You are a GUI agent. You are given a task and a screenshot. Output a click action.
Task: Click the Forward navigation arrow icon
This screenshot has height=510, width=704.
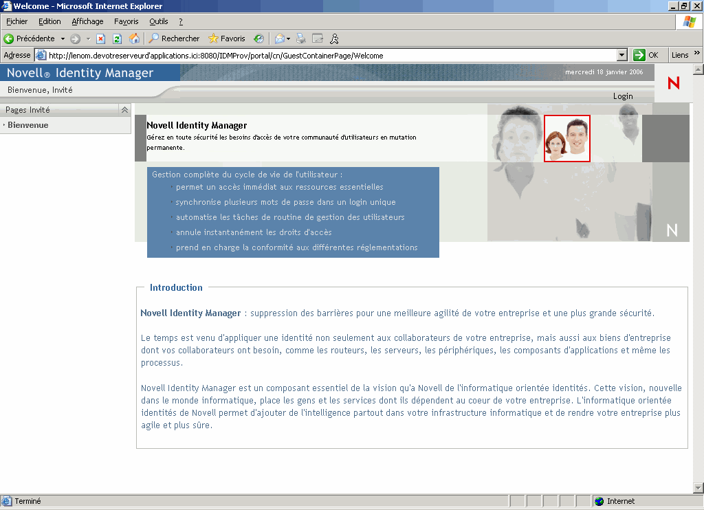(x=76, y=38)
